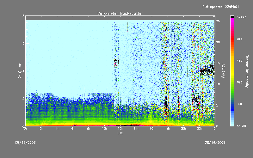This screenshot has width=253, height=158.
Task: Click the 6 km tick on left axis
Action: [23, 43]
